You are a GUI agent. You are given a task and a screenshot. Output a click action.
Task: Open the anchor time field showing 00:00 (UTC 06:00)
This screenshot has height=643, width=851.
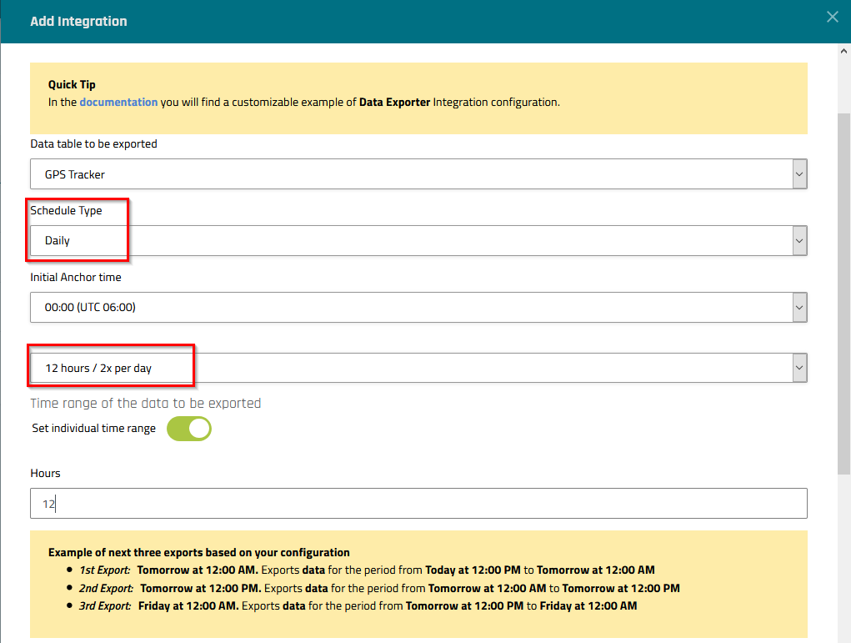(x=408, y=307)
